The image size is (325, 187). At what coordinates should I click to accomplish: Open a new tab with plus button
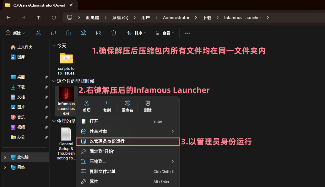point(85,5)
